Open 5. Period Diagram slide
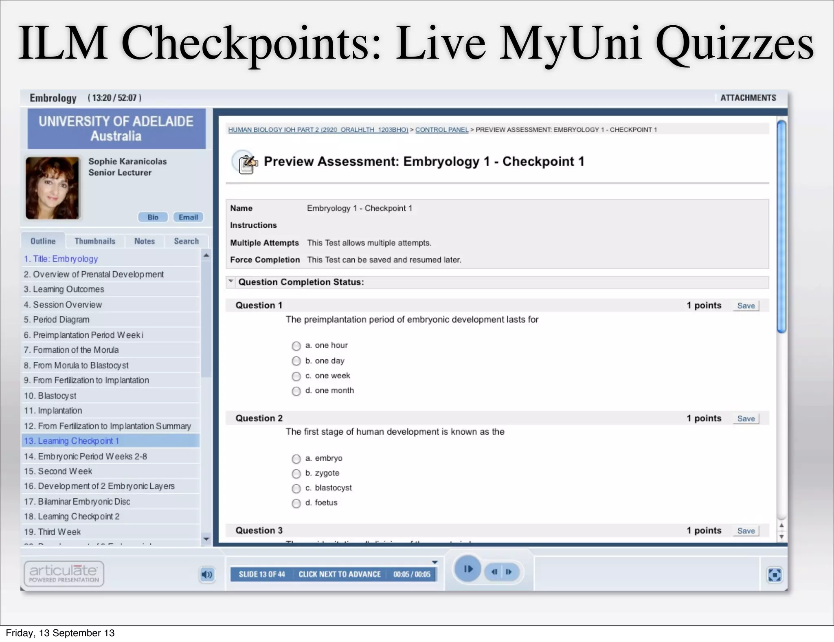The width and height of the screenshot is (834, 642). (111, 320)
